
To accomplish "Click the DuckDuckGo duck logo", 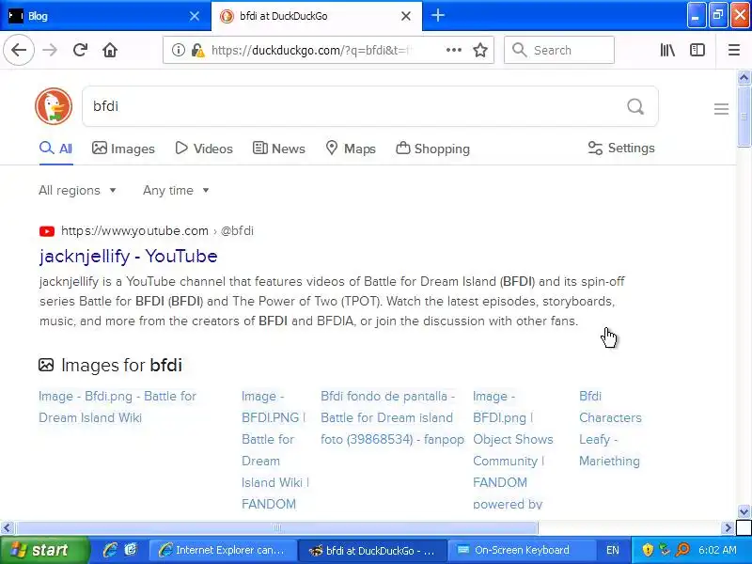I will tap(54, 106).
